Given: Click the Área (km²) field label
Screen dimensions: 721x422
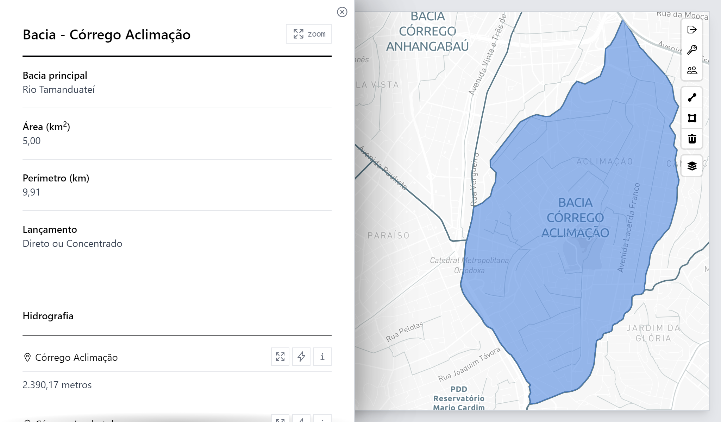Looking at the screenshot, I should [x=46, y=127].
